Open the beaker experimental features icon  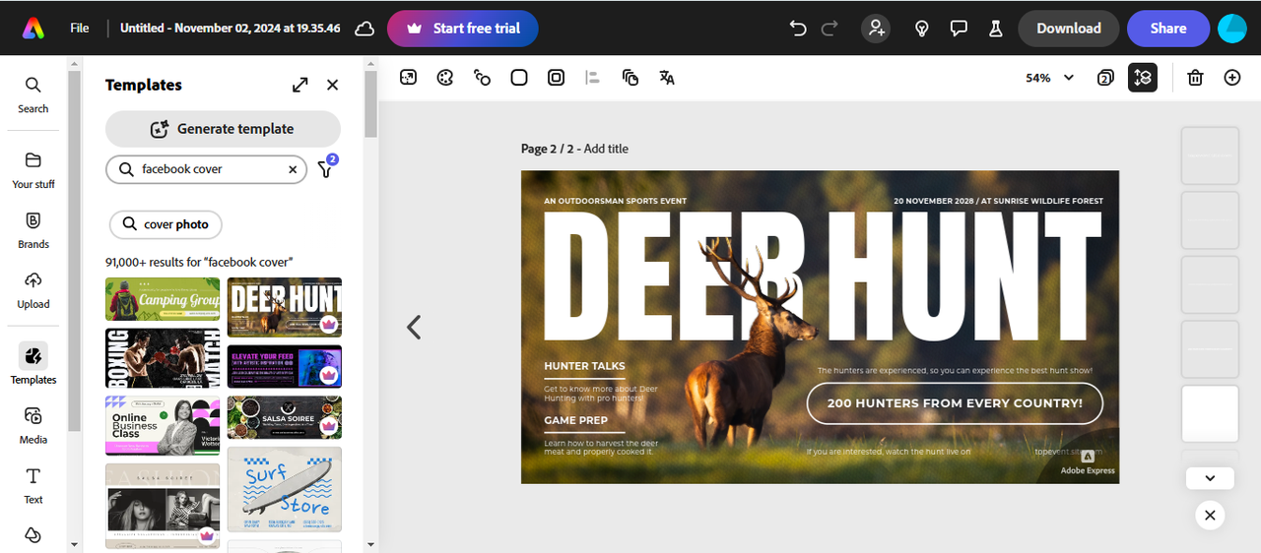point(995,29)
